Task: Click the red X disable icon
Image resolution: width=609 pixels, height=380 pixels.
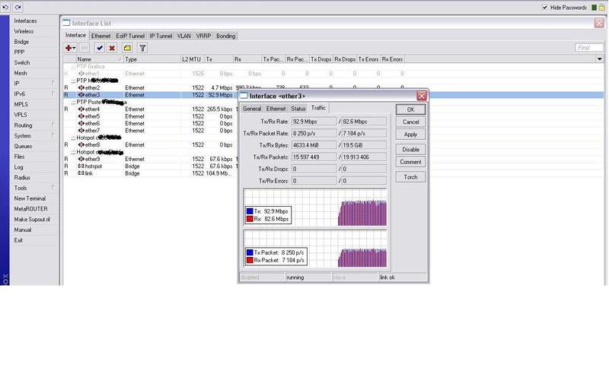Action: pyautogui.click(x=112, y=48)
